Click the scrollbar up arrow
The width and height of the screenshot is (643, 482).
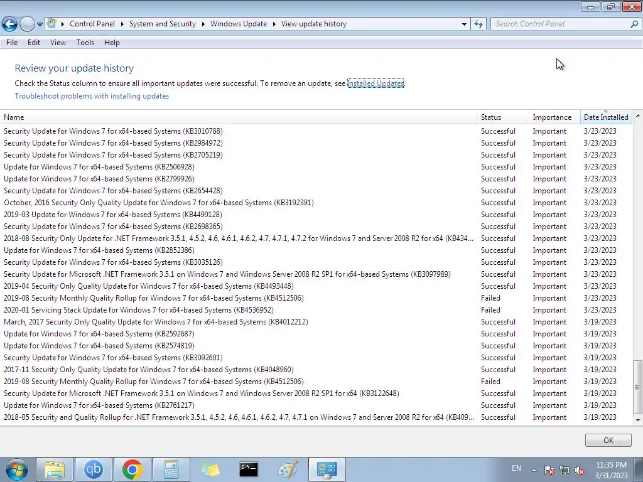[638, 115]
